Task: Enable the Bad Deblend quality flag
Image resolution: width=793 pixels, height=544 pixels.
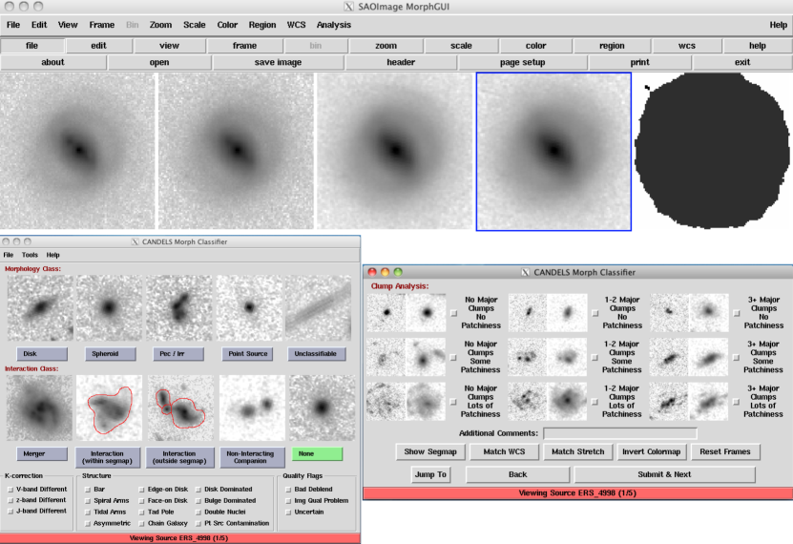Action: [287, 489]
